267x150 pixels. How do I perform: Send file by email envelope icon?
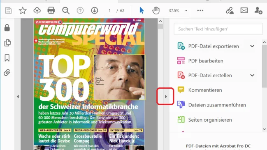coord(244,11)
